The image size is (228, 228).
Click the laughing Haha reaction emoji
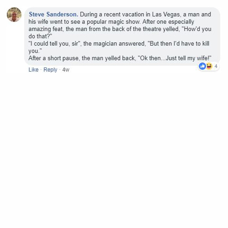click(209, 66)
